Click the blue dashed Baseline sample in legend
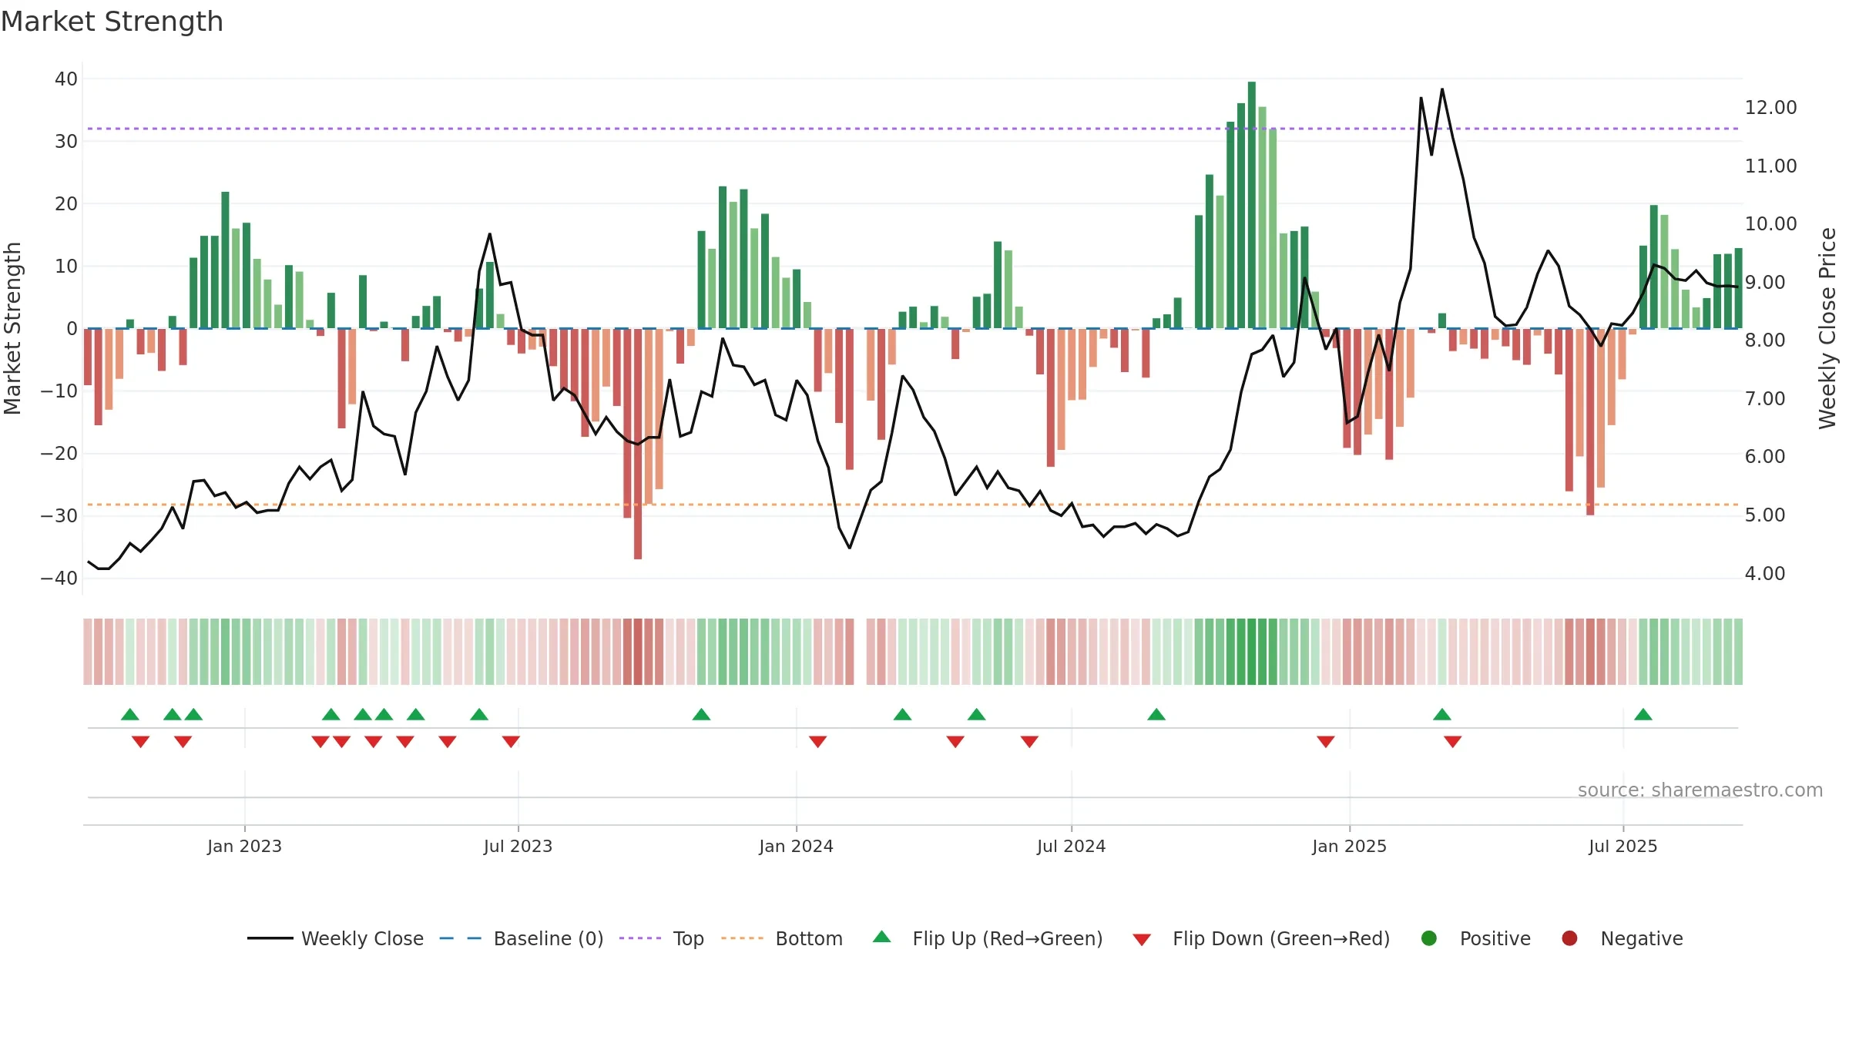The height and width of the screenshot is (1040, 1849). 461,938
